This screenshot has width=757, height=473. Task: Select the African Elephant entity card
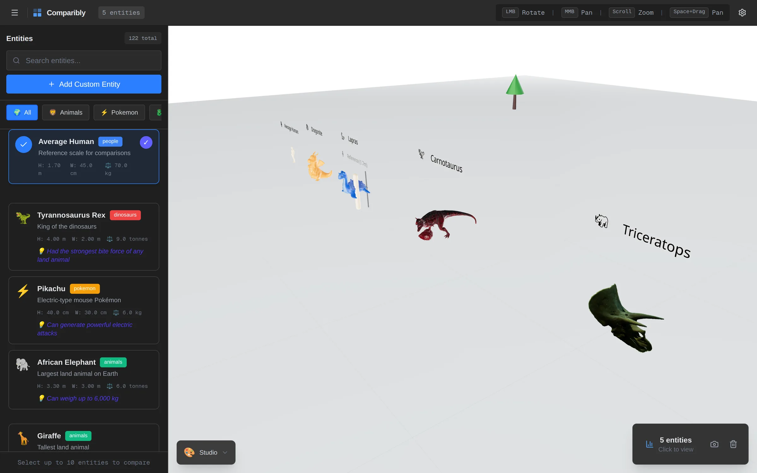point(84,379)
